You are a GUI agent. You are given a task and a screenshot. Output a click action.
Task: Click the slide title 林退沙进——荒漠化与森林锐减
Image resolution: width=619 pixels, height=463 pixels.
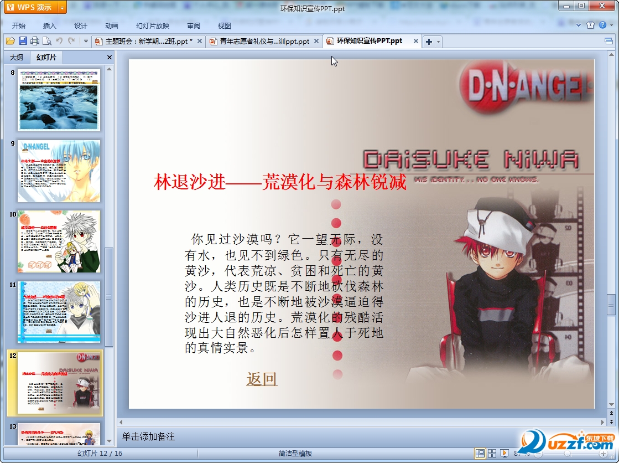tap(280, 182)
